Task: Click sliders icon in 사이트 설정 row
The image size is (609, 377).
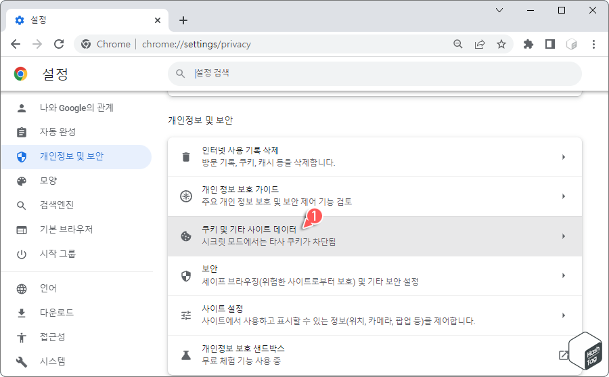Action: click(x=186, y=315)
